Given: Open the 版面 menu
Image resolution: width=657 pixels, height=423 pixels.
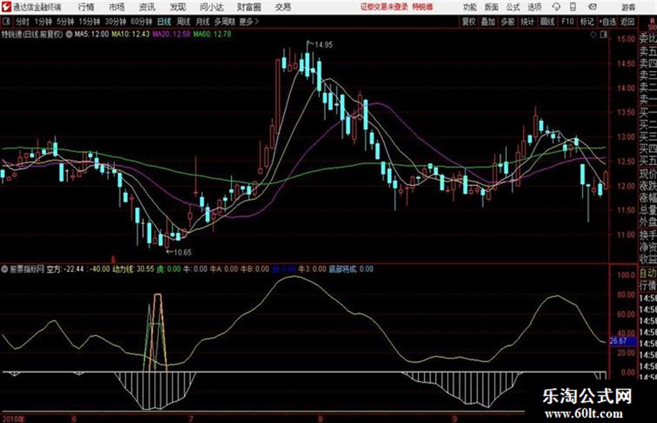Looking at the screenshot, I should point(492,7).
